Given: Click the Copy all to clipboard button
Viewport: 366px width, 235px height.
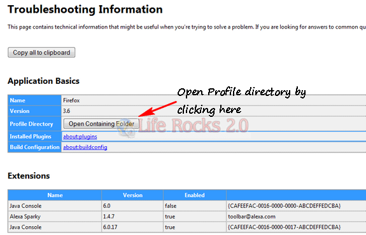Looking at the screenshot, I should click(x=41, y=53).
